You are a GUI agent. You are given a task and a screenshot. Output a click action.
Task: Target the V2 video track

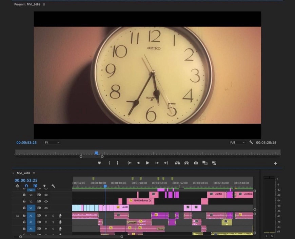tap(31, 201)
